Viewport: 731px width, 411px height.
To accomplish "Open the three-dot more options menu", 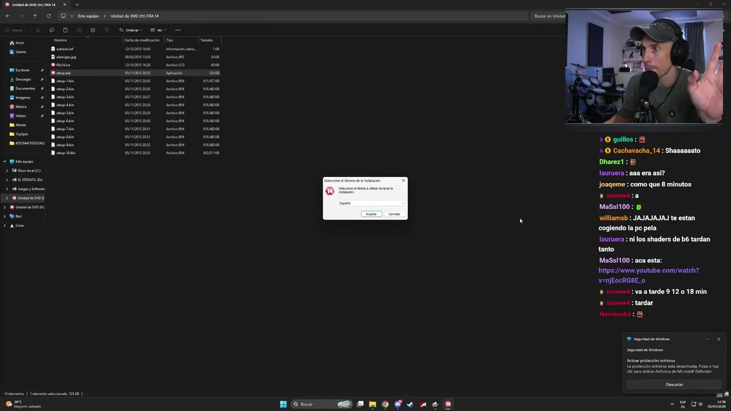I will 178,30.
